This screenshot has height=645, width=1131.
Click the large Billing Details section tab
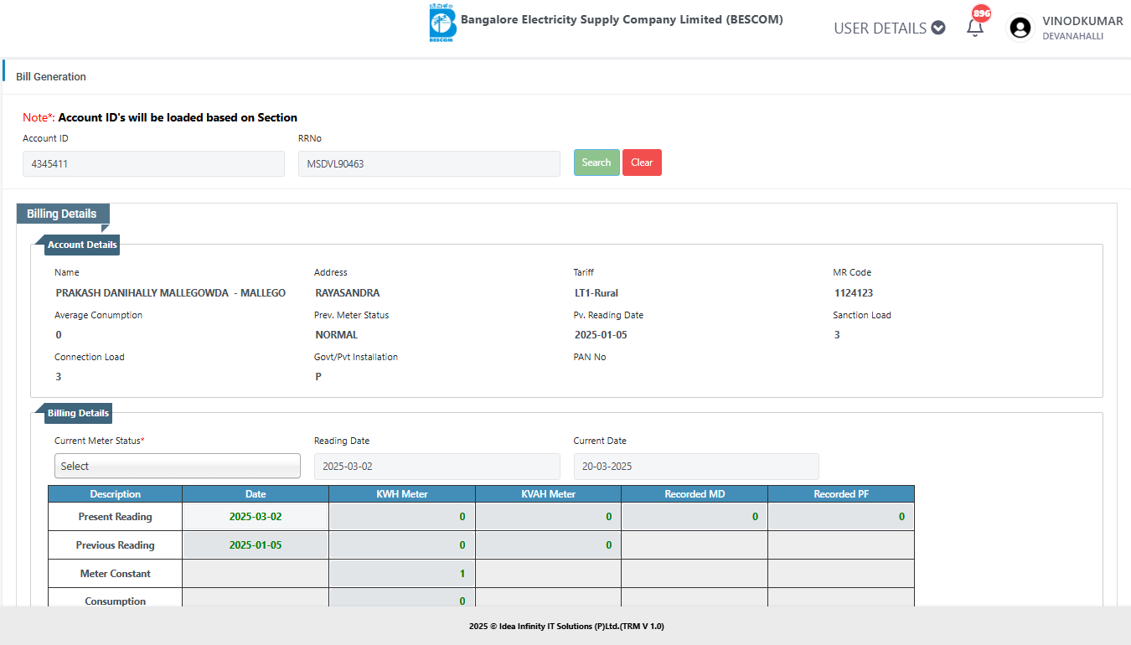62,214
